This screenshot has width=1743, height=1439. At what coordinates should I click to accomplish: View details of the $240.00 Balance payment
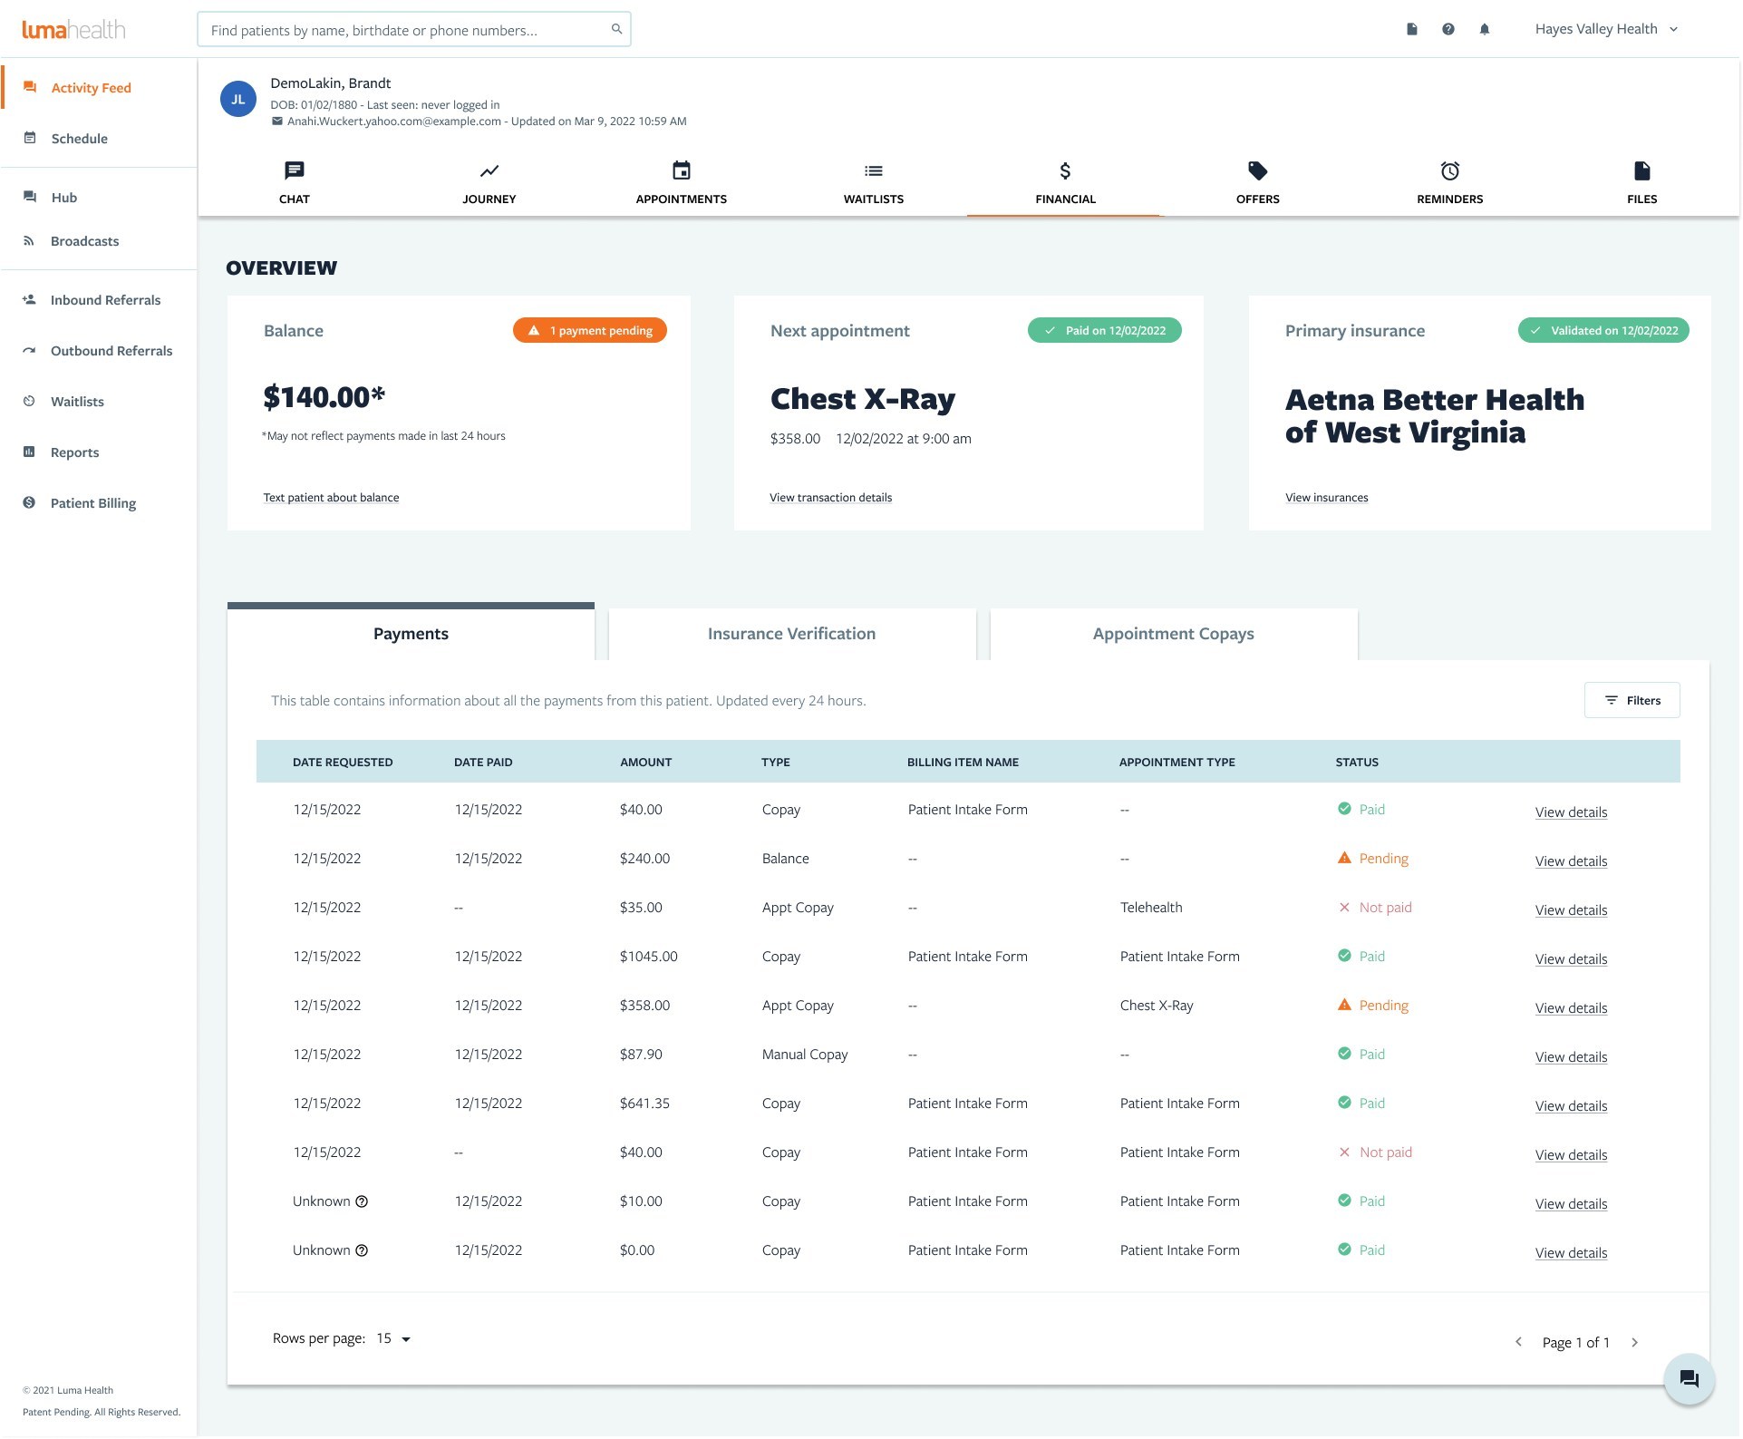pyautogui.click(x=1571, y=861)
